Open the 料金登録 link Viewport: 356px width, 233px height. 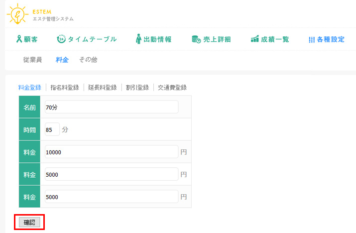click(x=29, y=87)
